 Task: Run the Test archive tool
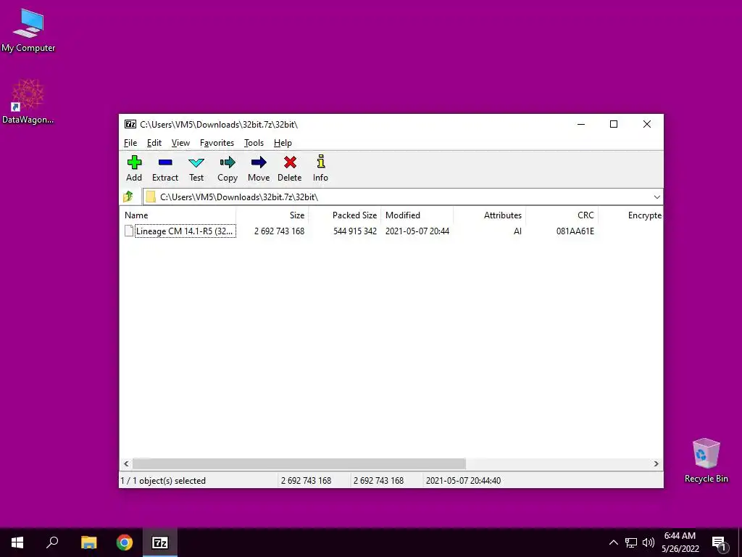196,163
